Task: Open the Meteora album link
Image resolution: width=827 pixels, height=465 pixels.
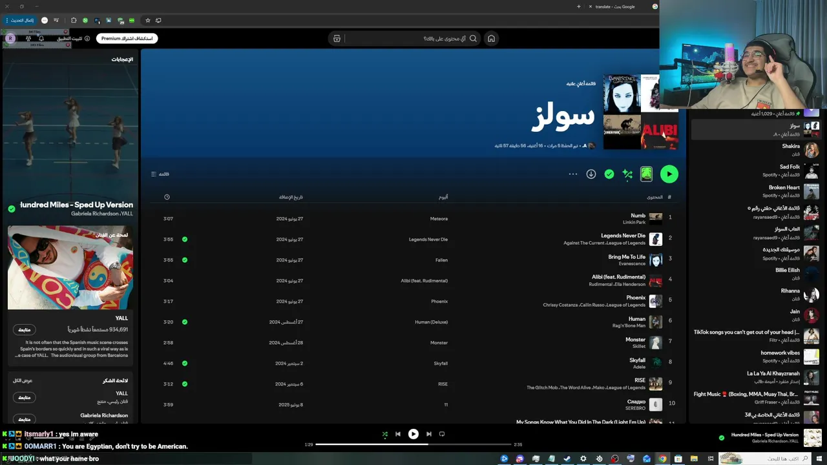Action: pos(439,219)
